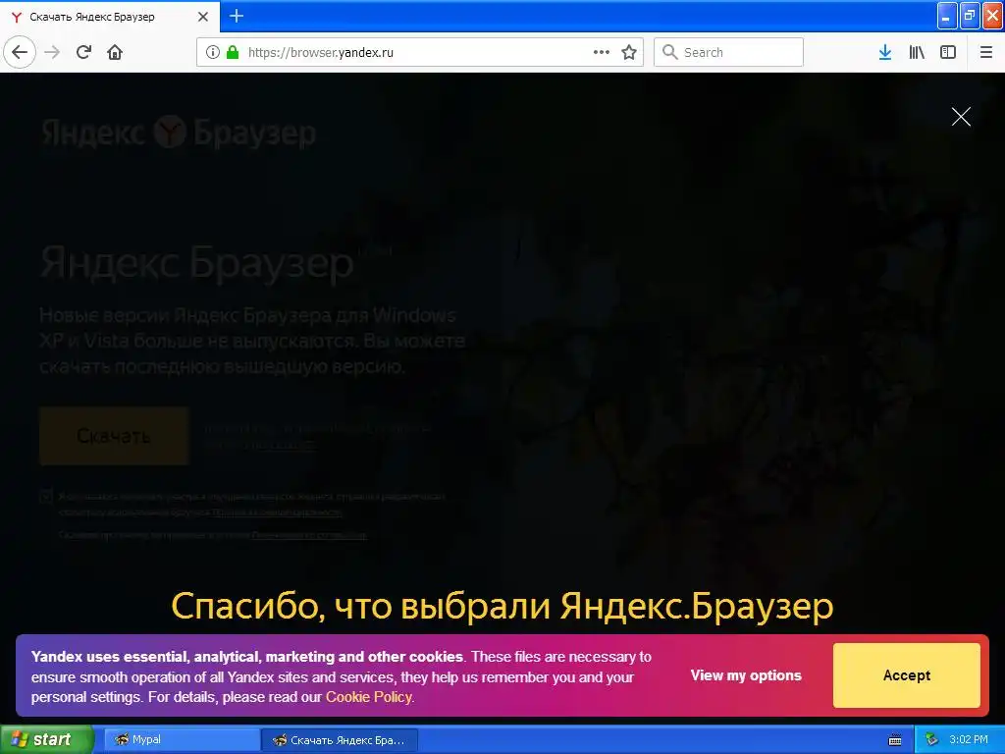
Task: Click the green secure connection padlock
Action: [233, 52]
